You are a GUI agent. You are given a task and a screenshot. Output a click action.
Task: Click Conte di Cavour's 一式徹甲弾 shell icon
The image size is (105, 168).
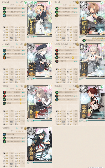57,61
